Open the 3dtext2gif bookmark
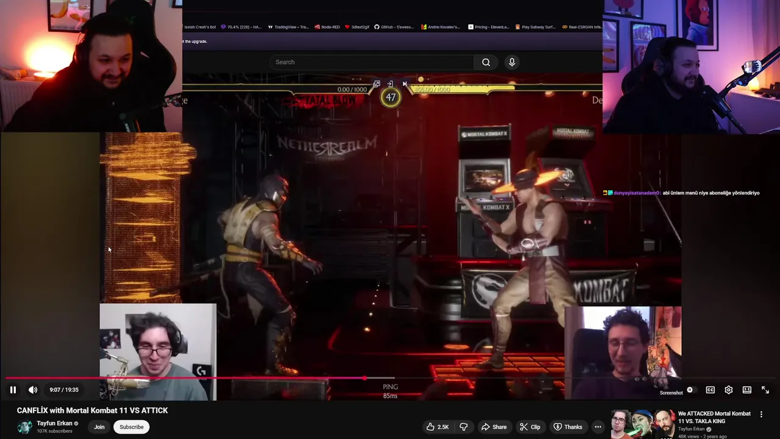 pyautogui.click(x=357, y=27)
